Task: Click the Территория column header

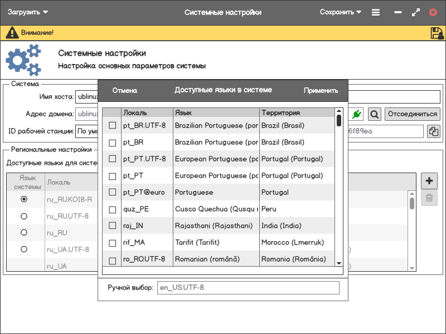Action: [297, 112]
